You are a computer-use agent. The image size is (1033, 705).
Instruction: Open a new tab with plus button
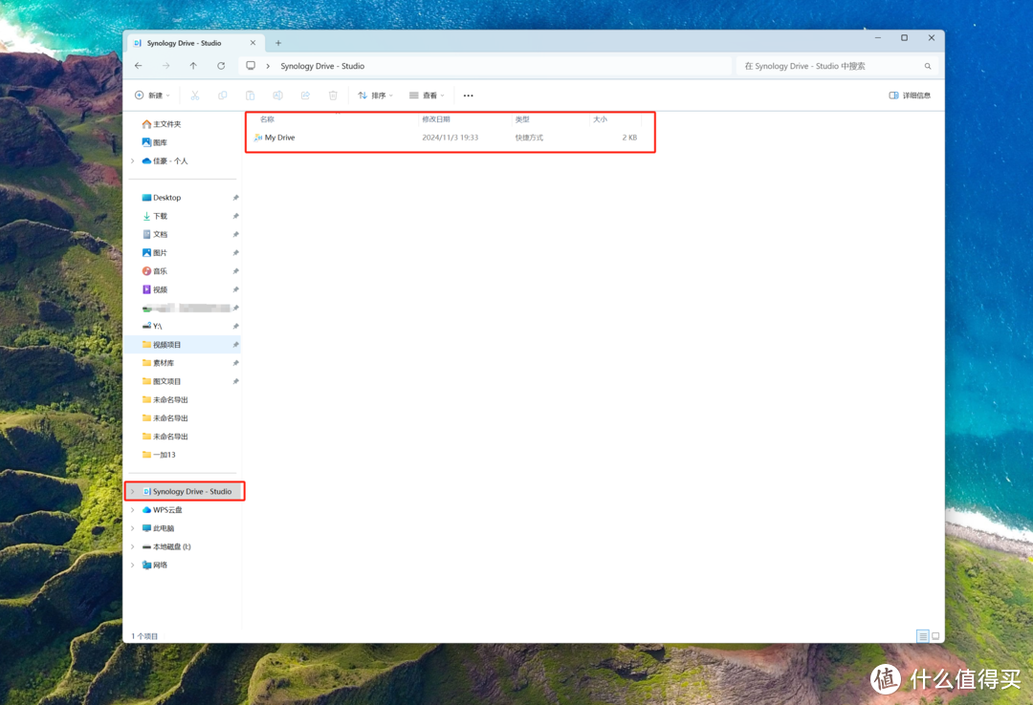click(278, 43)
